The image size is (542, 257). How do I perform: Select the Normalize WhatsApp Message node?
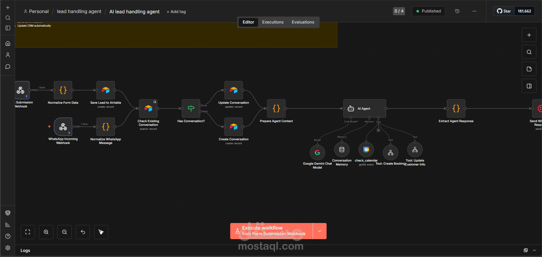(x=106, y=127)
